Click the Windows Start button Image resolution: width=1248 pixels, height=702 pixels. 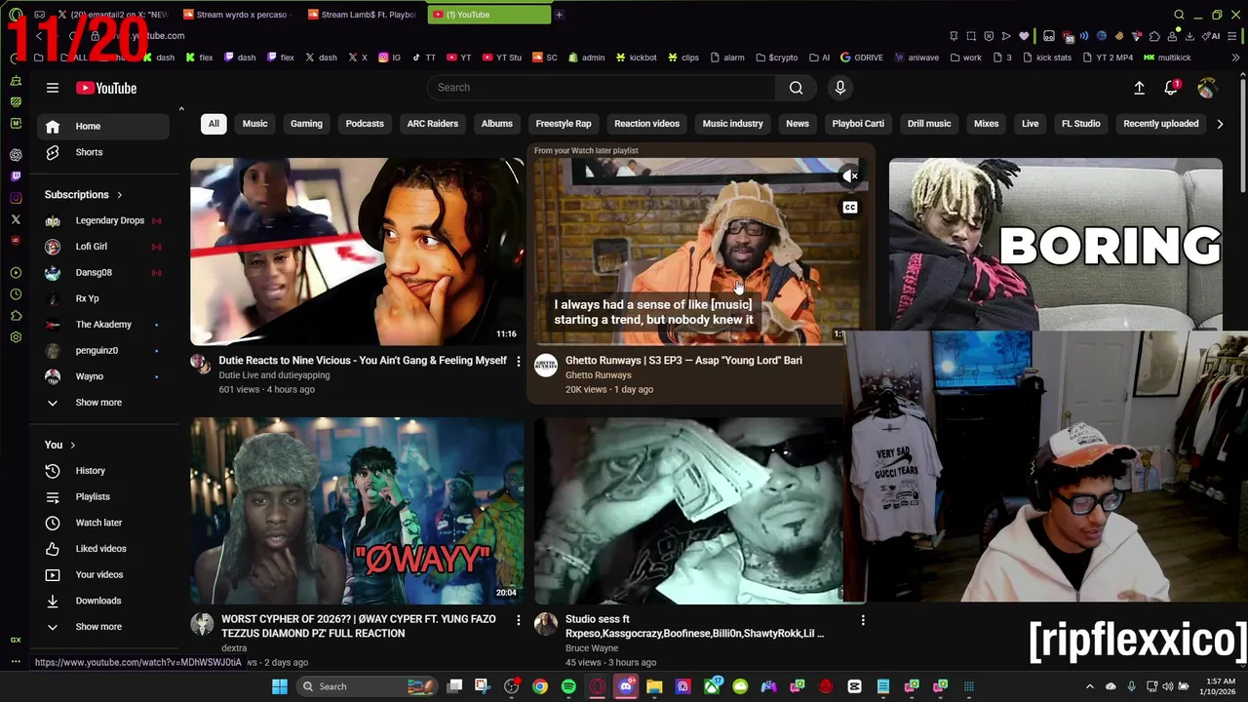point(280,686)
